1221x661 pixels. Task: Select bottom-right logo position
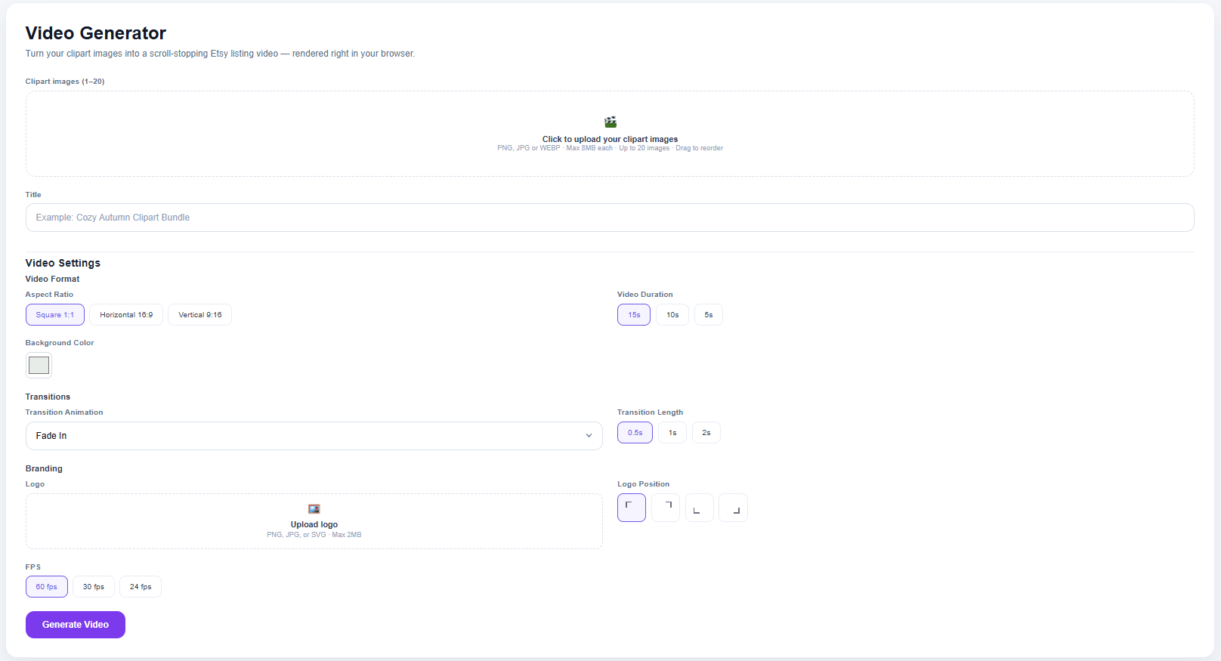[x=734, y=508]
